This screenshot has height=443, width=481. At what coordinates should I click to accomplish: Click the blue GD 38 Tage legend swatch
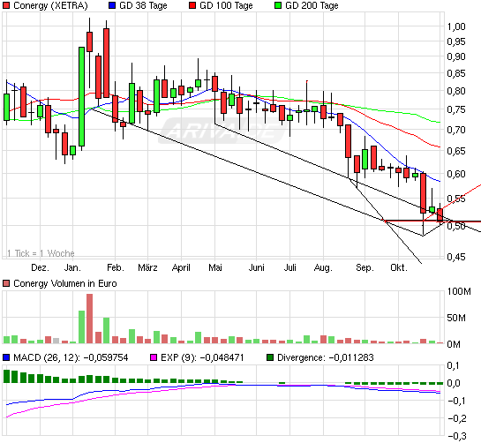(x=112, y=5)
